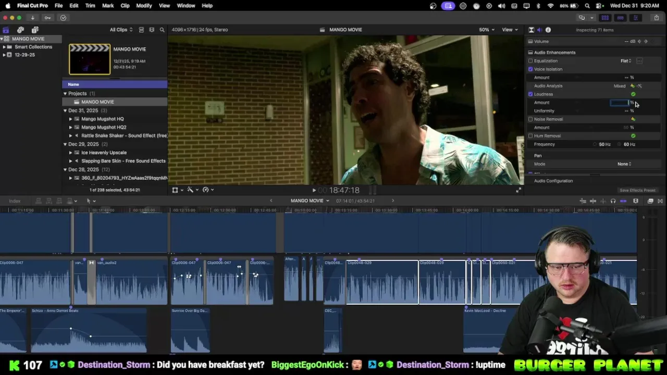Expand the 12-29-25 event
Screen dimensions: 667x375
[x=4, y=55]
